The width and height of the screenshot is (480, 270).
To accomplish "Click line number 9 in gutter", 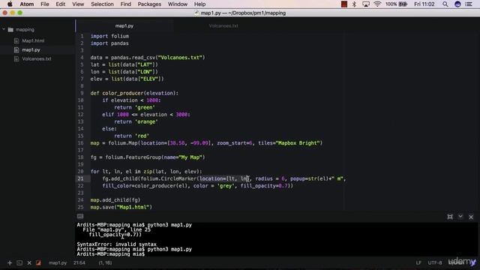I will click(x=82, y=93).
